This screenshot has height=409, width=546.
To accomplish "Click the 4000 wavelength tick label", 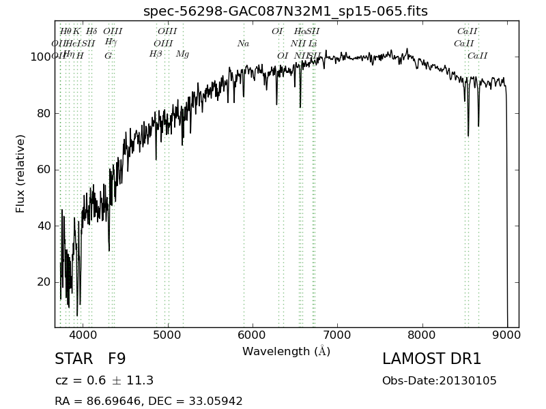I will click(x=83, y=335).
